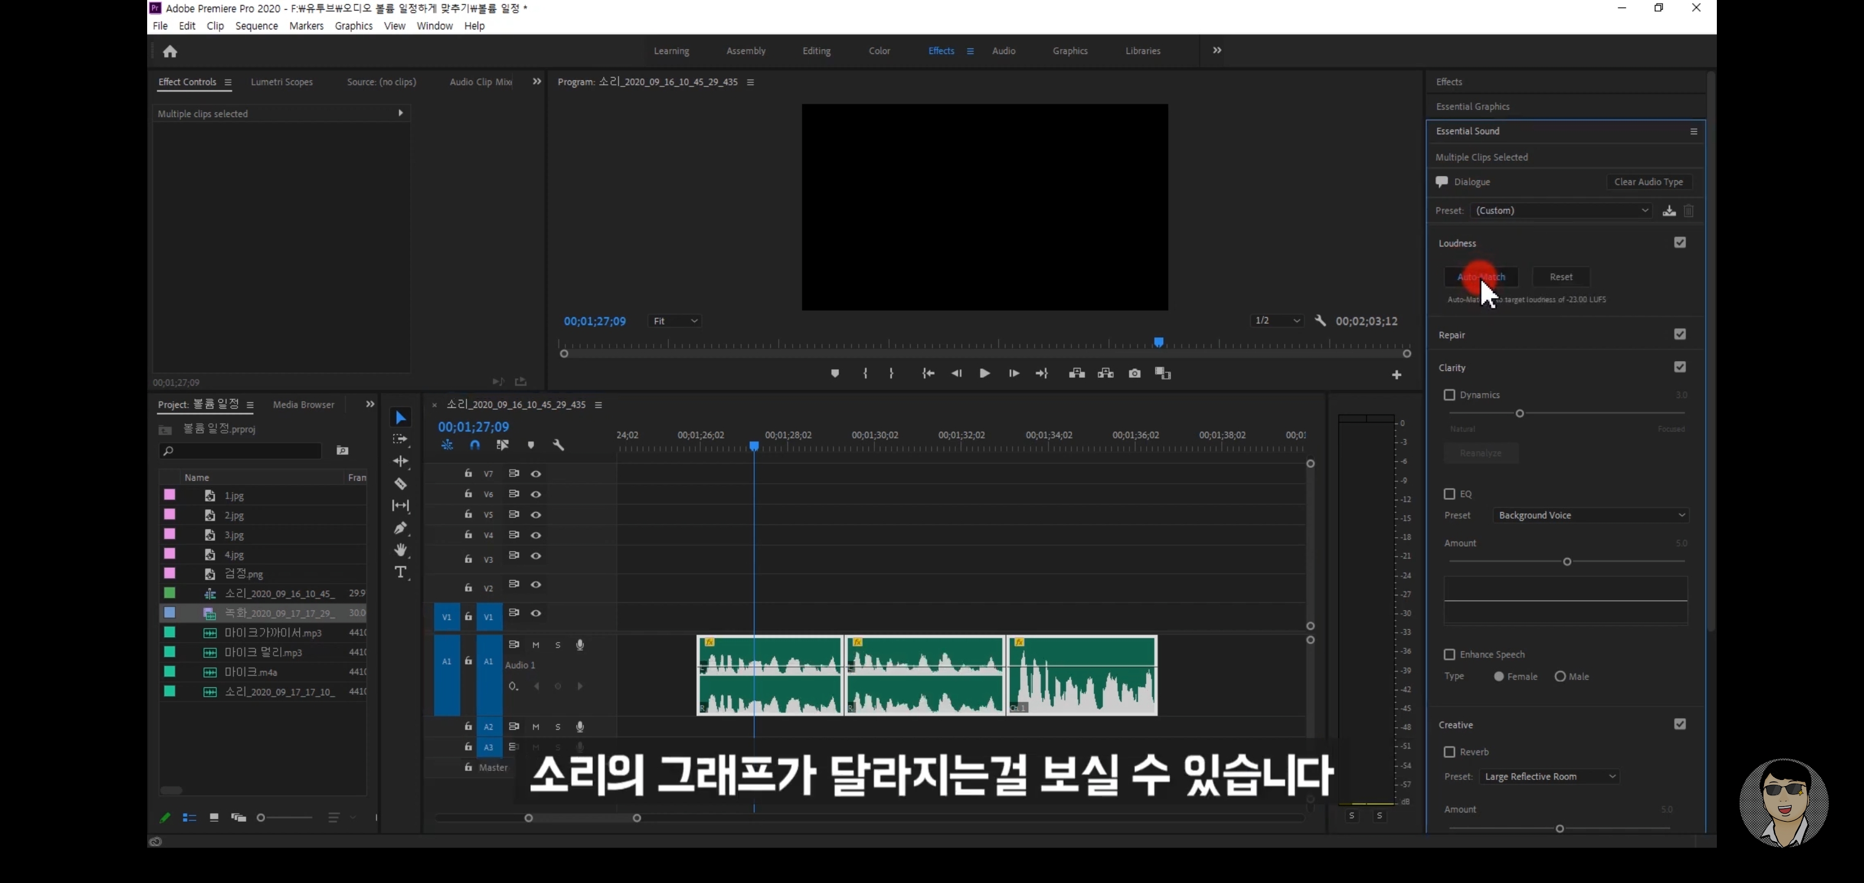This screenshot has height=883, width=1864.
Task: Click the Play button in Program monitor
Action: (x=984, y=373)
